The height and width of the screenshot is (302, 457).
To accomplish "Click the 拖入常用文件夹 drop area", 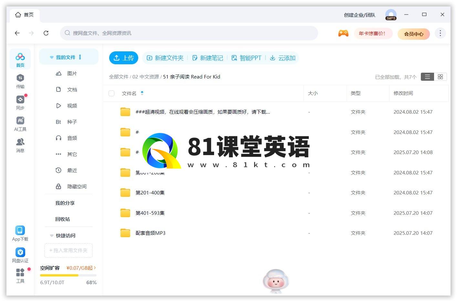I will [x=68, y=250].
